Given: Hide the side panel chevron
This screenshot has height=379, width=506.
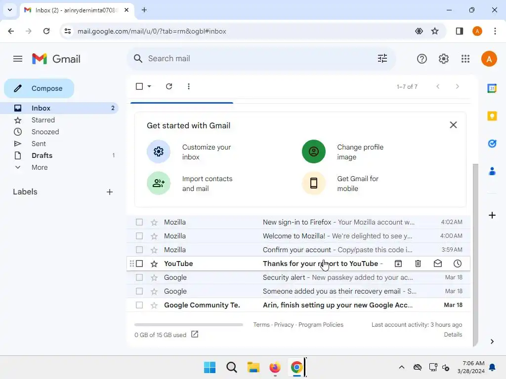Looking at the screenshot, I should point(492,341).
